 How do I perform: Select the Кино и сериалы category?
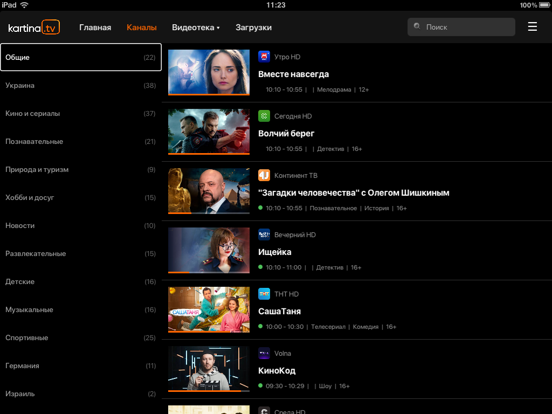(x=81, y=113)
